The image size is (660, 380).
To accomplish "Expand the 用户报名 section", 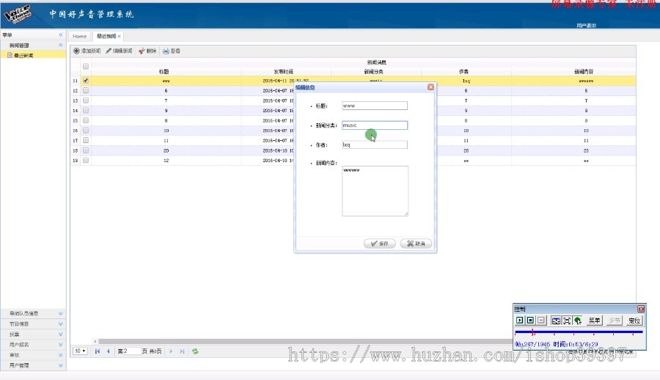I will [x=61, y=345].
